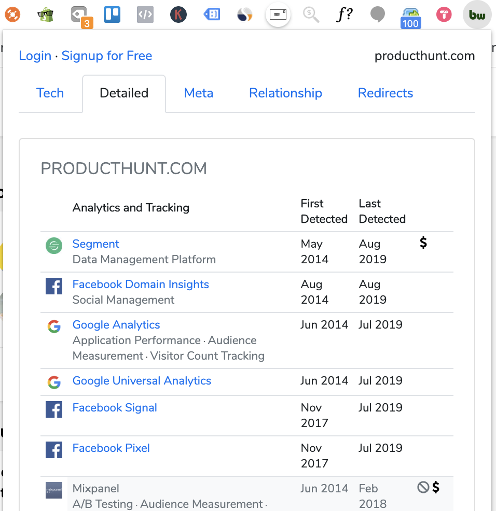Open the Google Universal Analytics link
The height and width of the screenshot is (511, 496).
coord(142,380)
